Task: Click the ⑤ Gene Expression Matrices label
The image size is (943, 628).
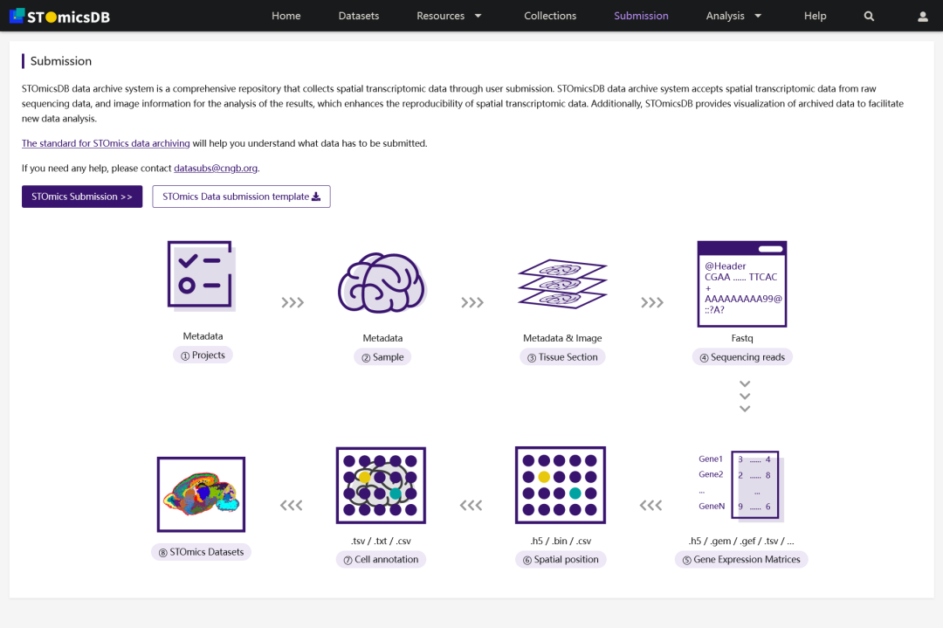Action: (x=741, y=559)
